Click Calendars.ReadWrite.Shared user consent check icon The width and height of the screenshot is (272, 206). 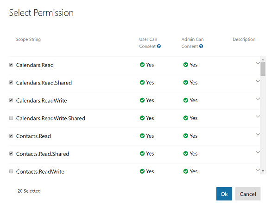pyautogui.click(x=142, y=118)
